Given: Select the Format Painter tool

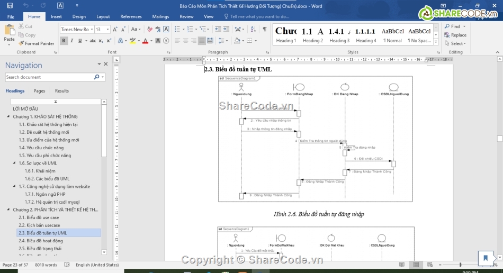Looking at the screenshot, I should pos(36,43).
